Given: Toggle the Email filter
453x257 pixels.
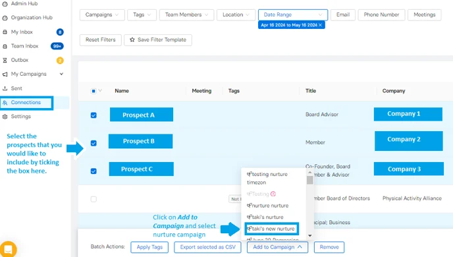Looking at the screenshot, I should click(x=343, y=14).
